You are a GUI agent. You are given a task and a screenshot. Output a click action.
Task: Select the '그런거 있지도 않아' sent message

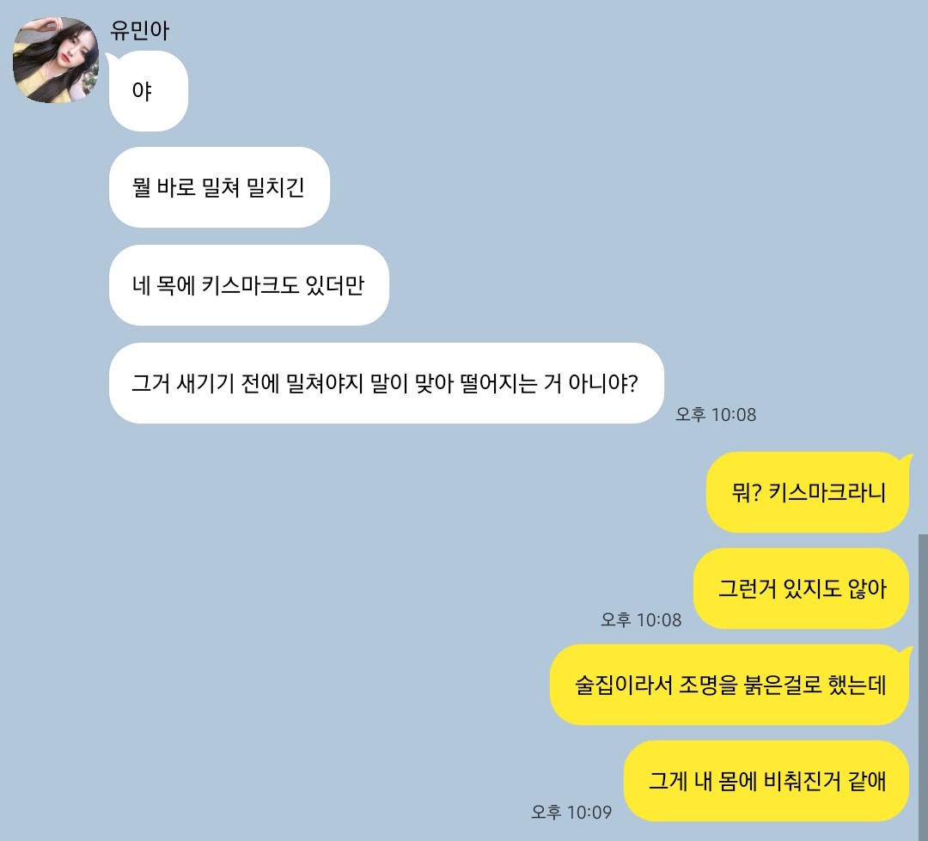(801, 588)
